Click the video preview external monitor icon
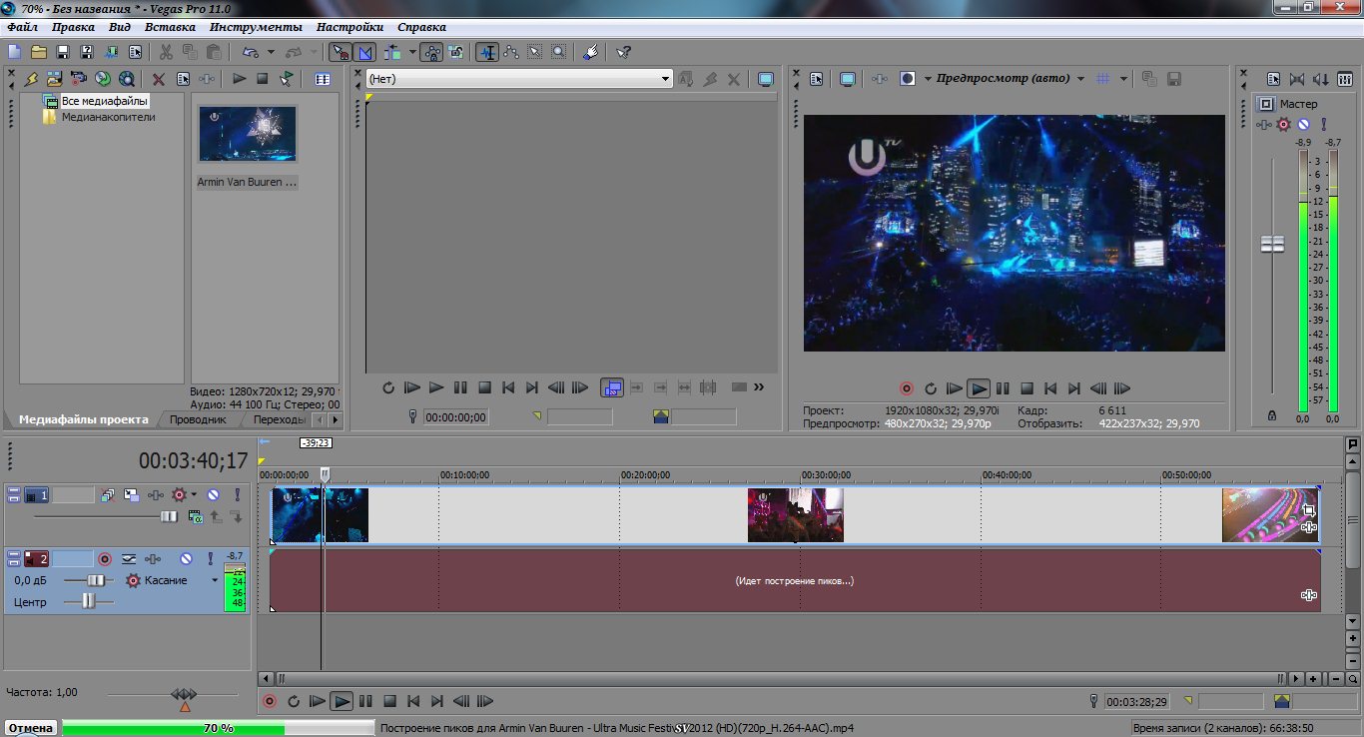 pos(848,79)
